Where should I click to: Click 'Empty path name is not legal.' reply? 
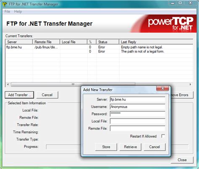(x=142, y=47)
